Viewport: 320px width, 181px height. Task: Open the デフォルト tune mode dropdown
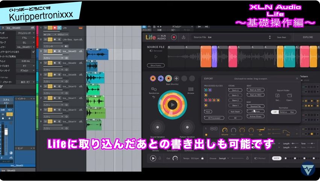click(x=26, y=71)
